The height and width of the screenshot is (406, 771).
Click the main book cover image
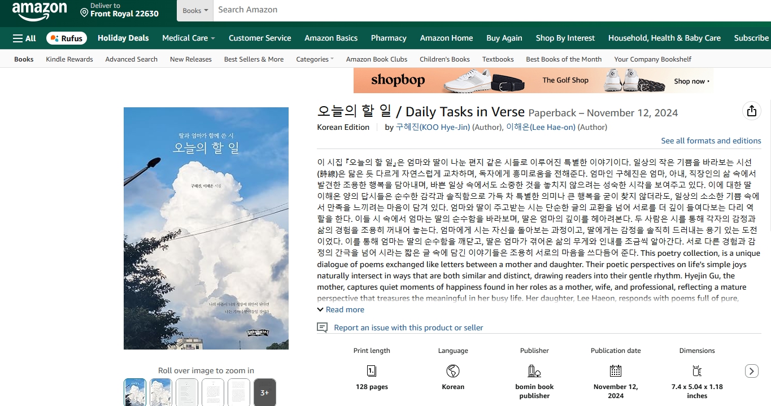coord(206,228)
